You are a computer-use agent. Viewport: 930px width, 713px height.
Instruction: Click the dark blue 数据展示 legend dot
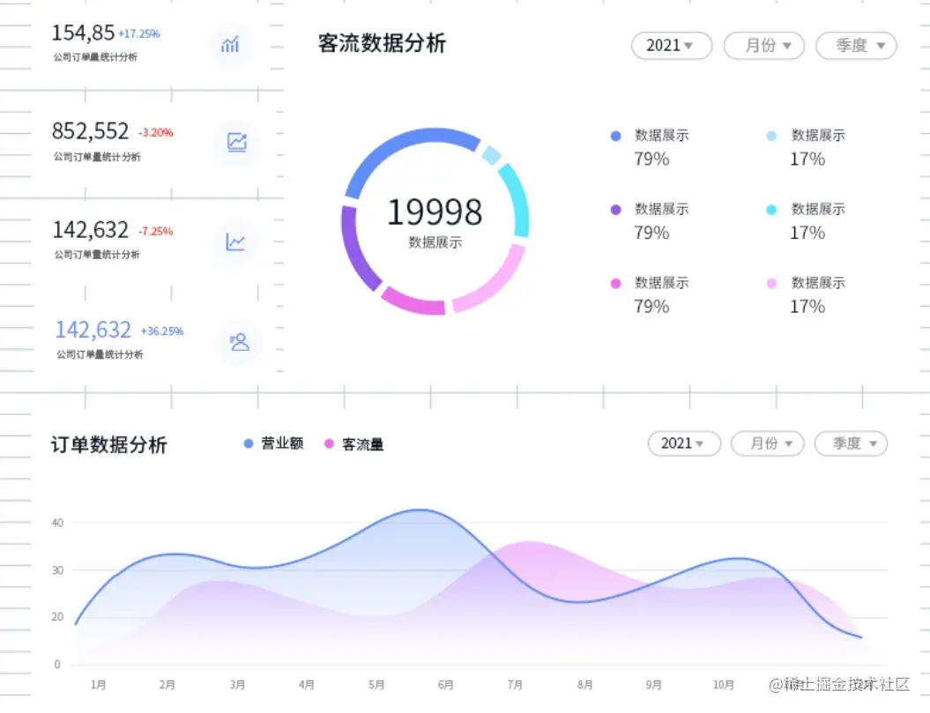[x=614, y=136]
